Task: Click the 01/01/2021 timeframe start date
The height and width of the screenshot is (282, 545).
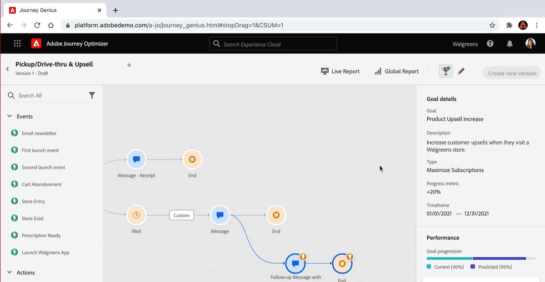Action: [x=439, y=213]
